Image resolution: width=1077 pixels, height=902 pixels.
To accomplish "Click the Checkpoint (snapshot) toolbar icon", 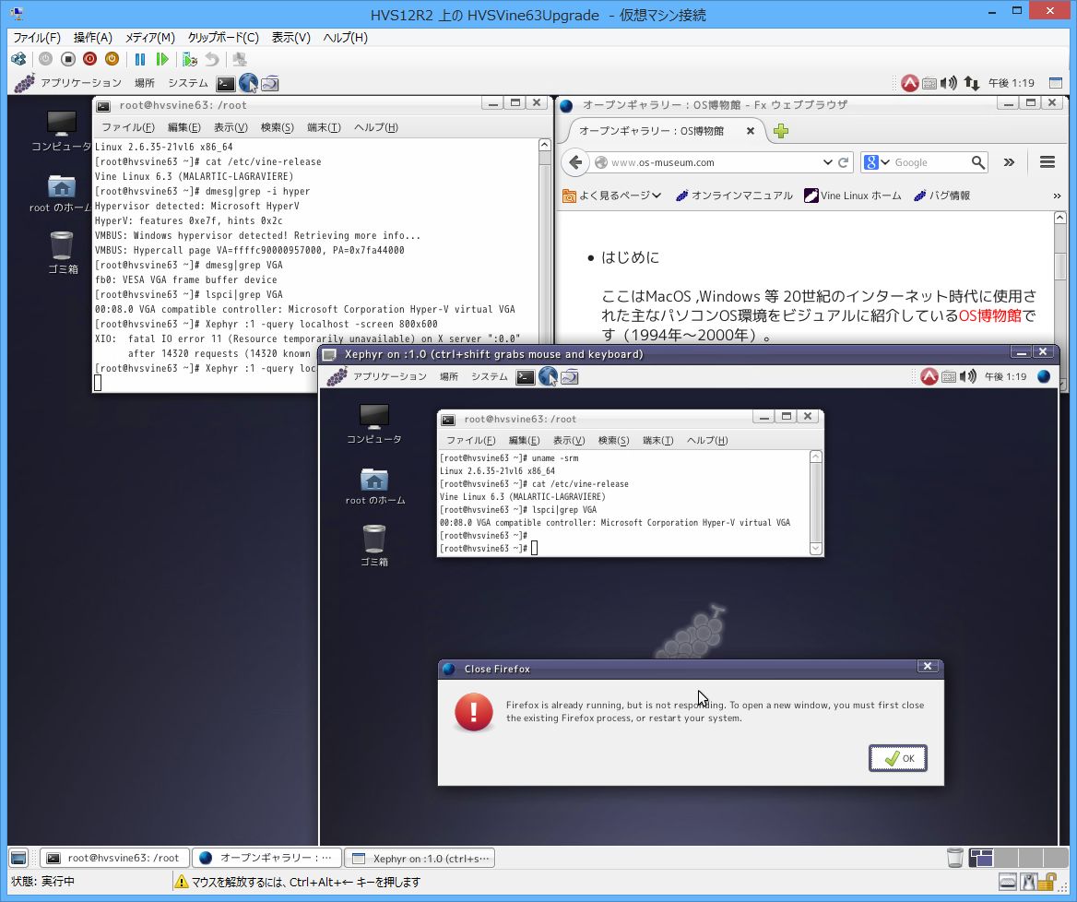I will pos(190,59).
